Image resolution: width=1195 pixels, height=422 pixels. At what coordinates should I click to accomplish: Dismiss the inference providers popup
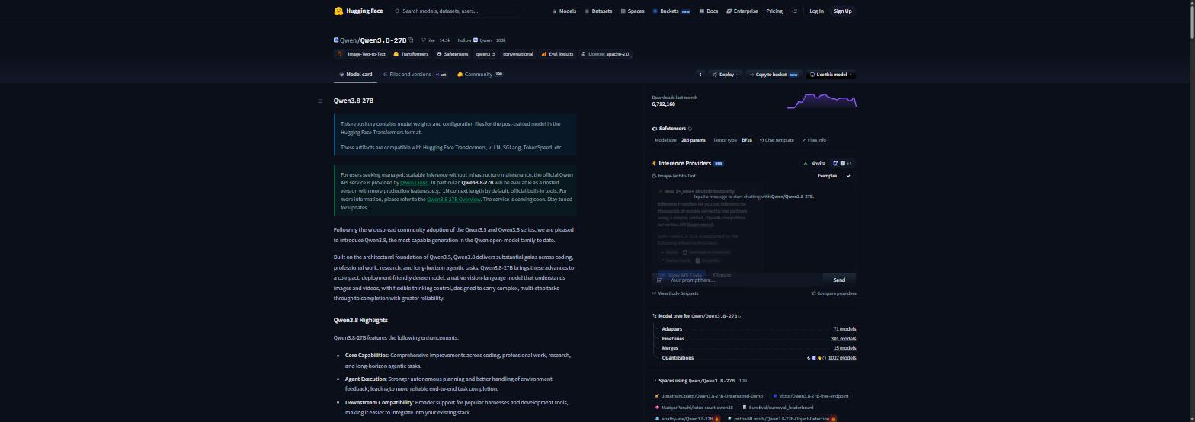click(722, 276)
